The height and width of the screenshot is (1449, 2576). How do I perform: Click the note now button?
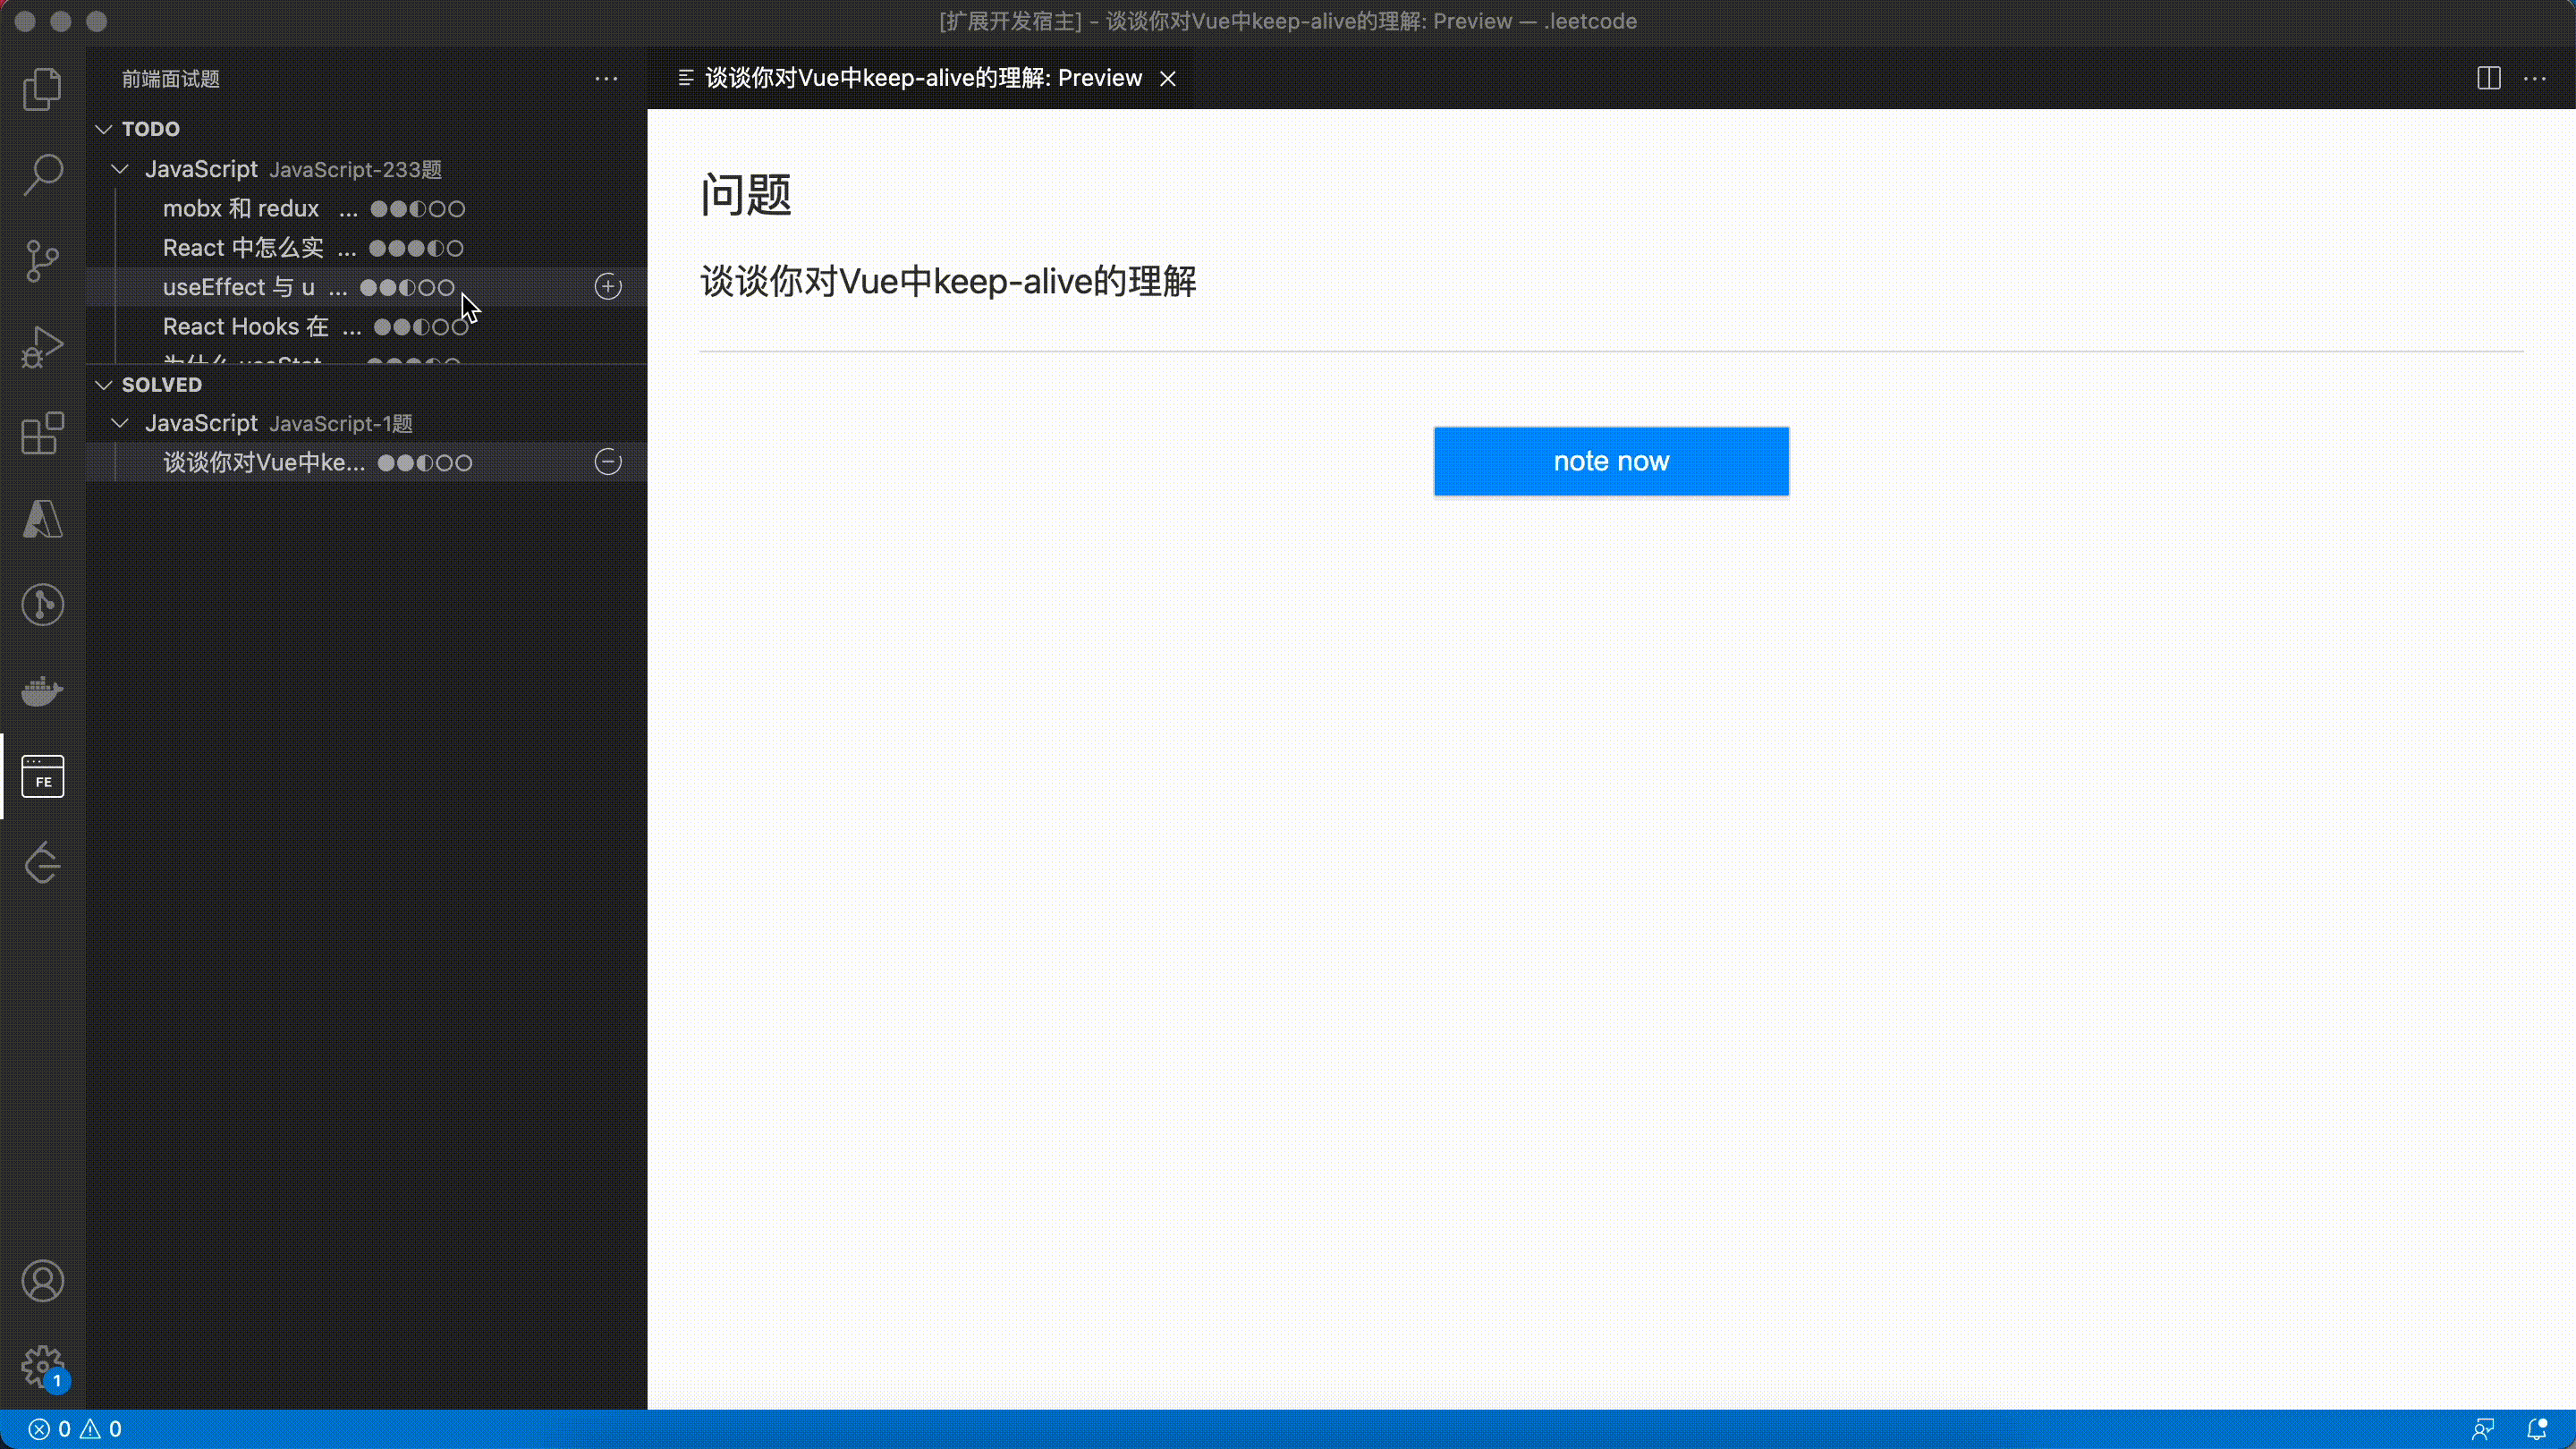(1610, 461)
